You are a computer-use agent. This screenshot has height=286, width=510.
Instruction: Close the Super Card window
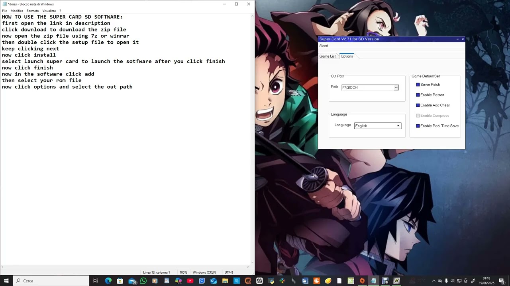coord(463,39)
